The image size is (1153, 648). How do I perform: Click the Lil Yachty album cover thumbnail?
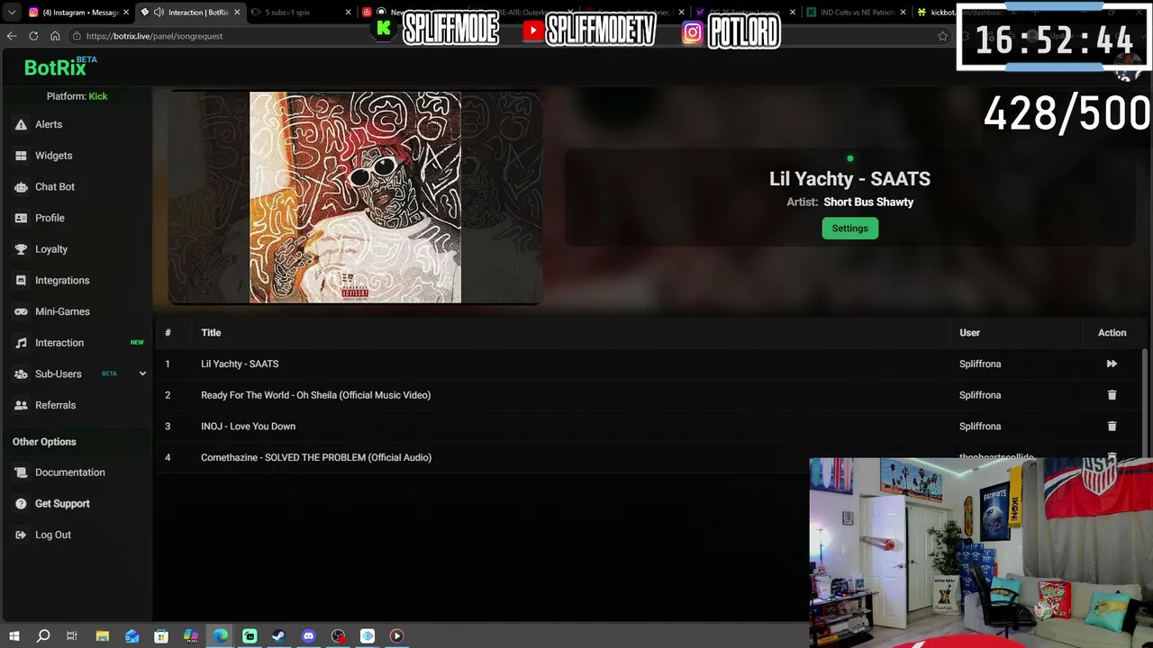coord(355,197)
